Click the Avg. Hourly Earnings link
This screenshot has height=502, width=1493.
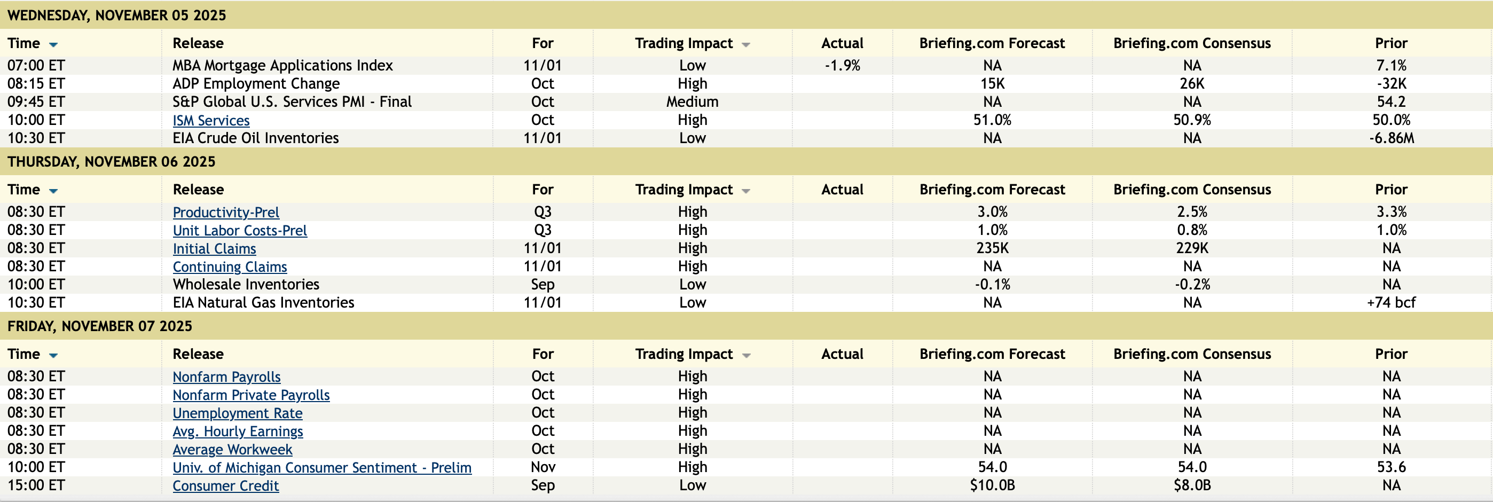click(238, 432)
